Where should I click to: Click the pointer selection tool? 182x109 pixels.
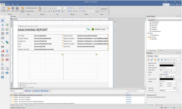[2, 21]
